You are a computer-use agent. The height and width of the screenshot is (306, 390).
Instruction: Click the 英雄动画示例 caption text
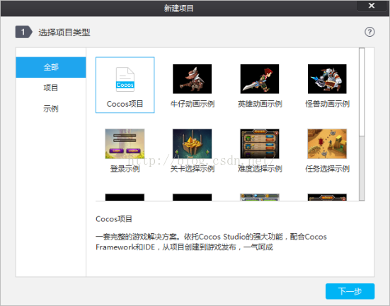260,104
